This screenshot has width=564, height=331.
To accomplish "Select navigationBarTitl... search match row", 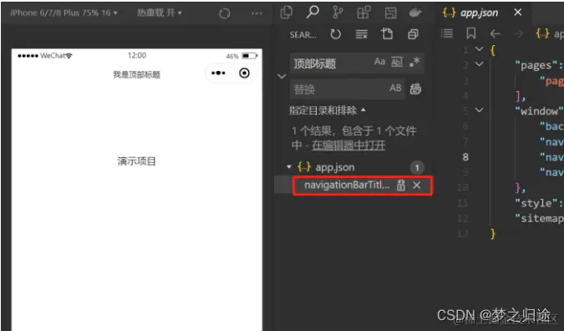I will pyautogui.click(x=353, y=185).
